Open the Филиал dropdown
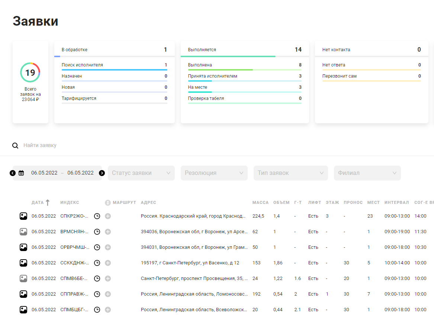This screenshot has height=319, width=434. pyautogui.click(x=367, y=173)
